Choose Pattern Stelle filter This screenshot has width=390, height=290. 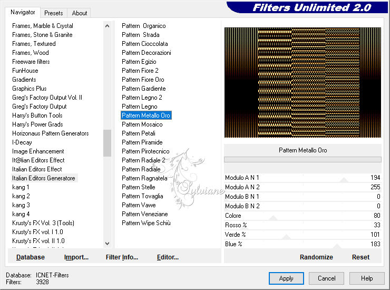point(138,187)
